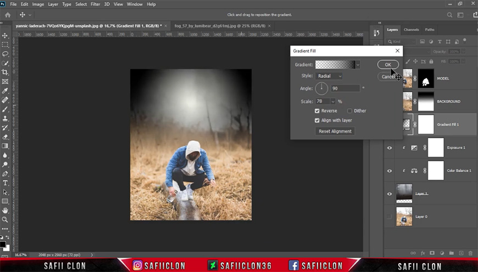
Task: Open the layer Fill dropdown arrow
Action: (x=463, y=61)
